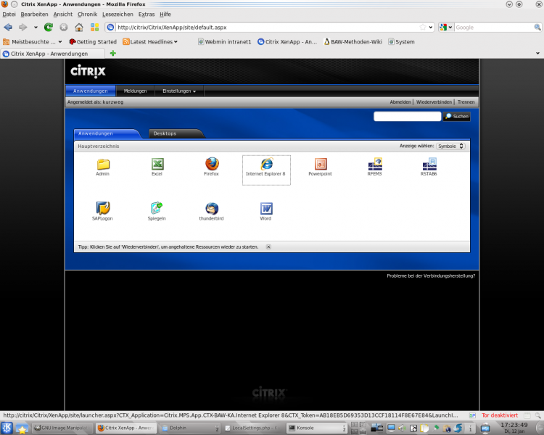Click the Stop loading icon
This screenshot has width=544, height=435.
[64, 28]
